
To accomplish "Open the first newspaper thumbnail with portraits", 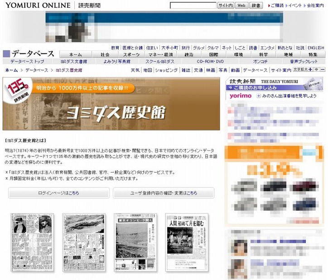I will [32, 242].
